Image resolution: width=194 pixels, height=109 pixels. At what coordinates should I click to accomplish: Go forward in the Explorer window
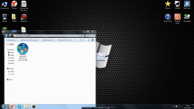[10, 36]
